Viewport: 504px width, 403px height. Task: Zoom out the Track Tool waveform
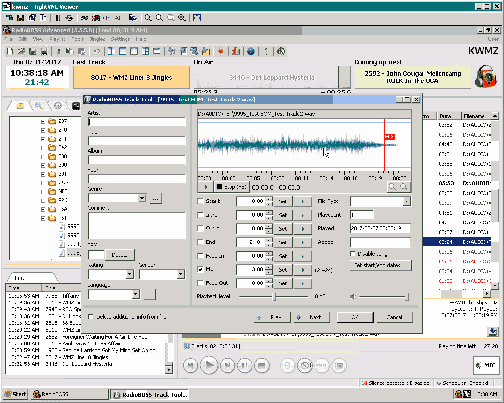tap(392, 187)
